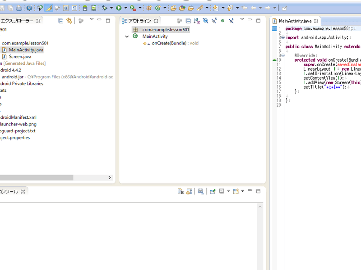Open Android Virtual Device Manager

pyautogui.click(x=93, y=8)
